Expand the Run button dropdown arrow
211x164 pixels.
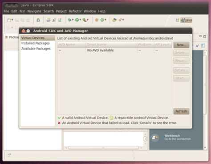tap(80, 20)
